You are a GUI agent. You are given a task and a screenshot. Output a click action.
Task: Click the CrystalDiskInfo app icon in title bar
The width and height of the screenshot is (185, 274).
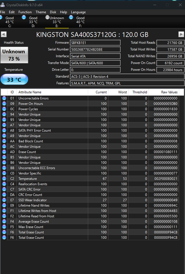(x=2, y=5)
